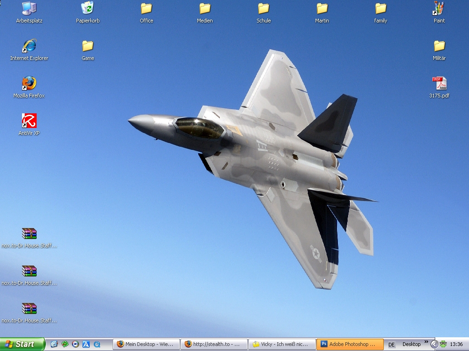The width and height of the screenshot is (469, 351).
Task: Switch to the 'Vicky - Ich weiß' window
Action: point(282,344)
